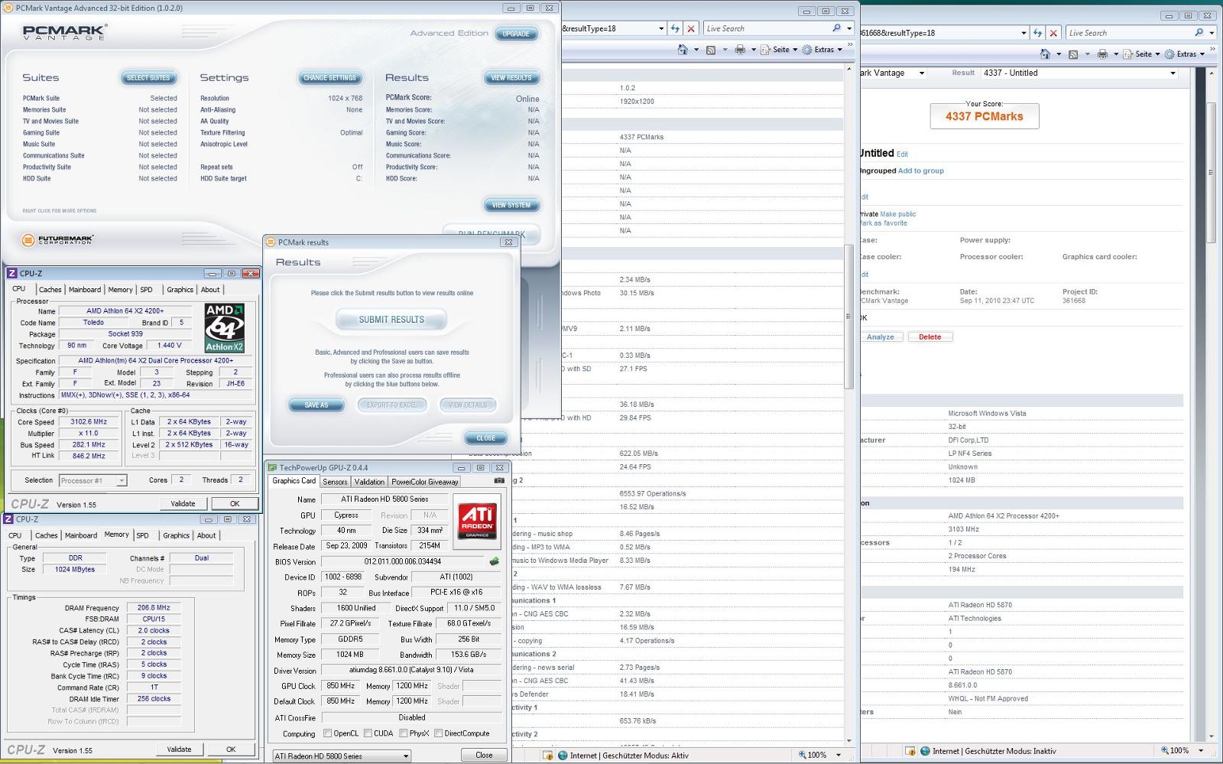Click the Futuremark Corporation logo
Viewport: 1223px width, 764px height.
click(x=57, y=240)
